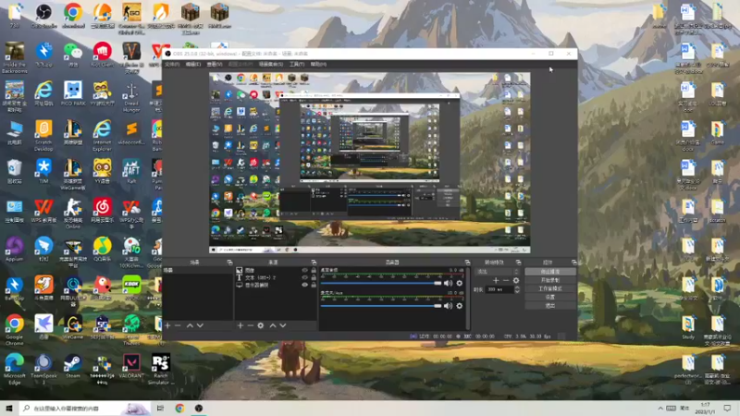
Task: Decrease transition duration with down arrow
Action: (x=517, y=291)
